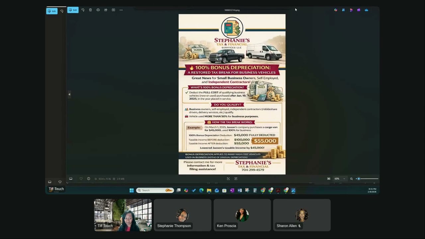Open Microsoft 365 Copilot icon in title bar
Screen dimensions: 425x239
[336, 10]
